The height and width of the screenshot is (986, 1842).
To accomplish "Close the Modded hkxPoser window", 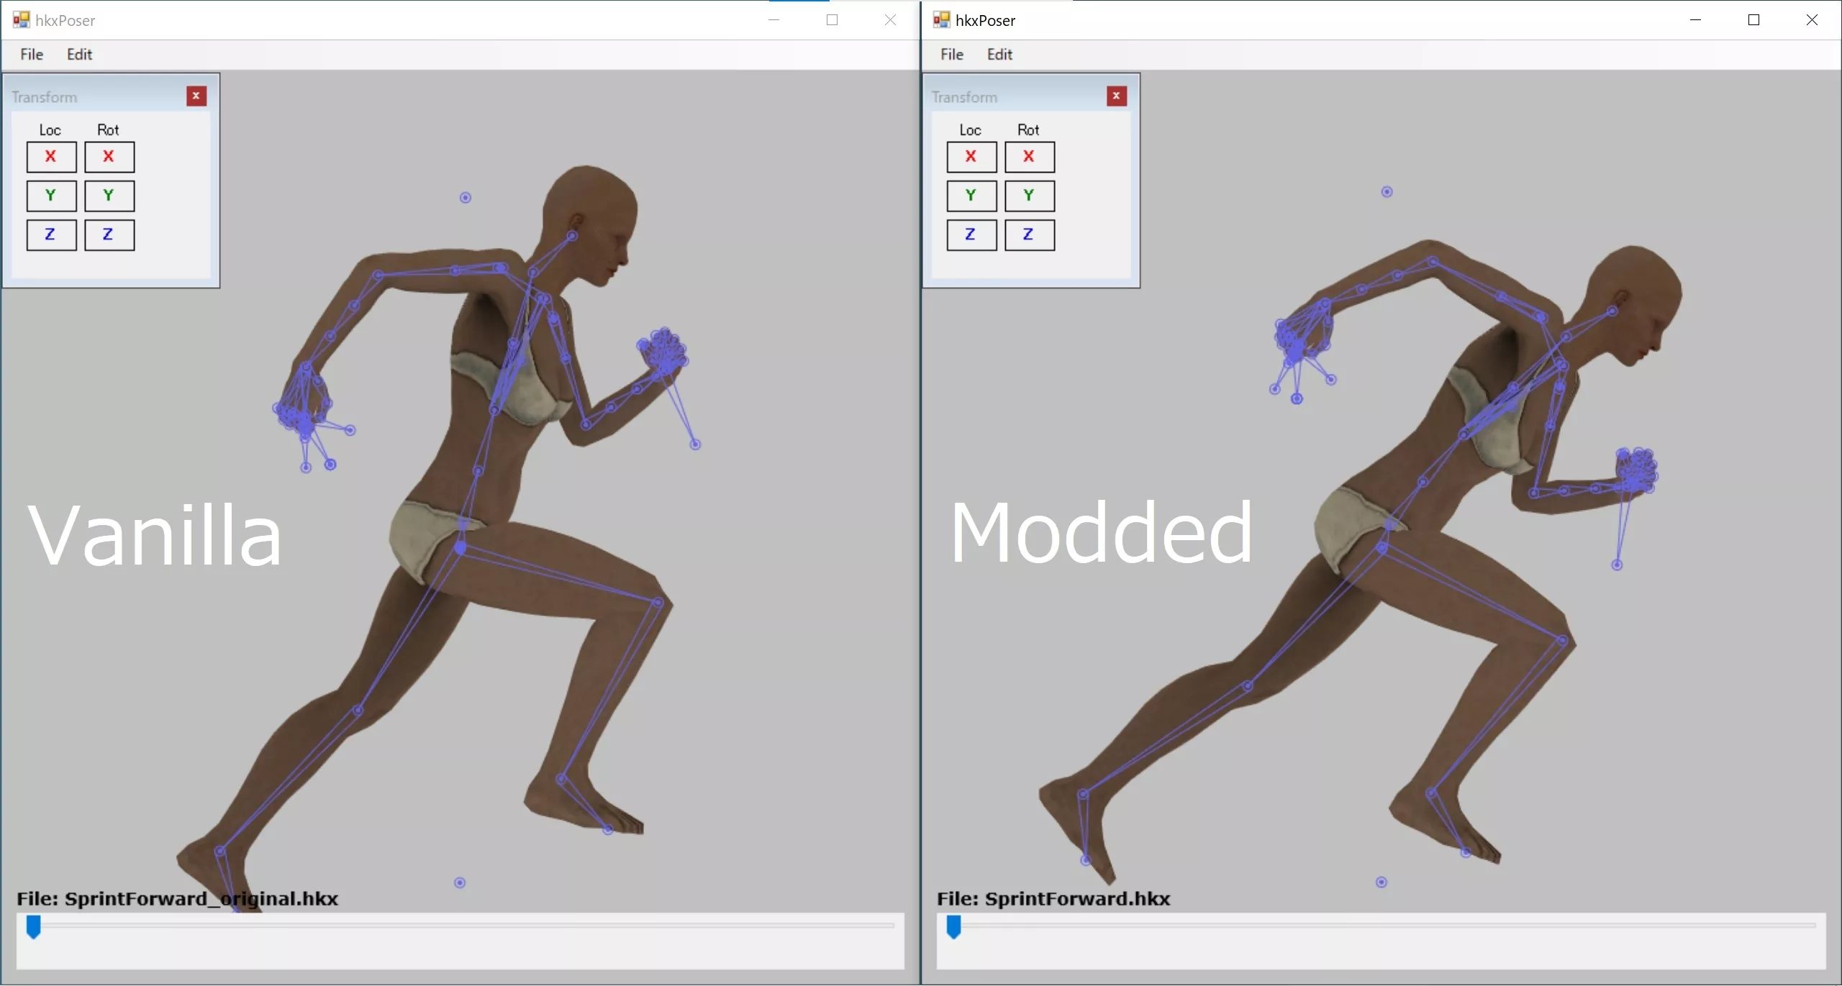I will 1812,20.
